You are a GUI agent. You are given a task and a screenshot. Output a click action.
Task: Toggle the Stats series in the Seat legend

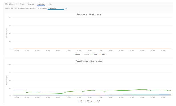[102, 54]
